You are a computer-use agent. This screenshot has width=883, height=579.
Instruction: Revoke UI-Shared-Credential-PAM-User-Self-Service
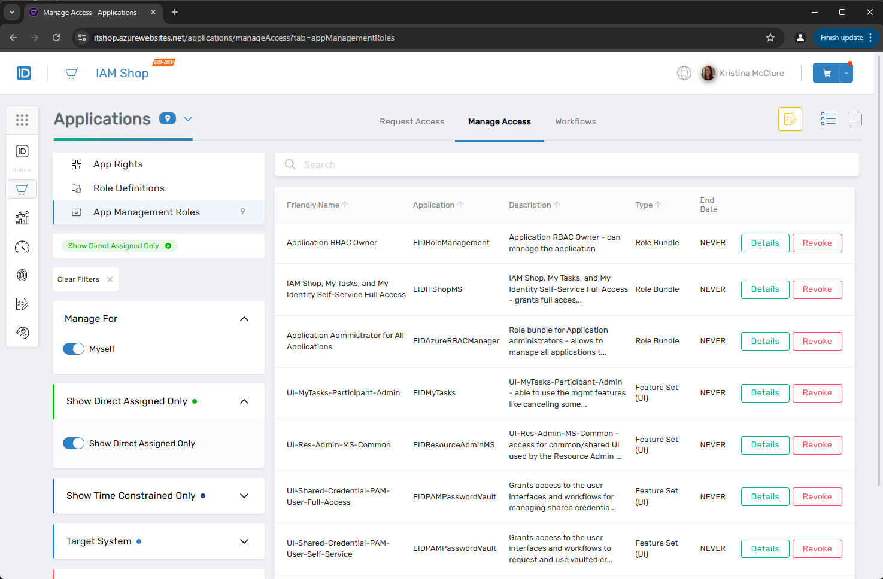(x=817, y=548)
